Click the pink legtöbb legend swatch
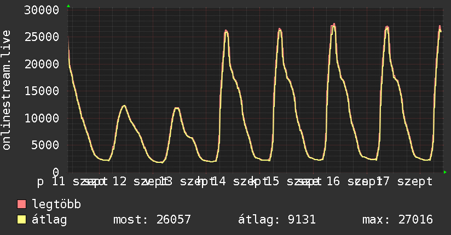 [x=21, y=204]
